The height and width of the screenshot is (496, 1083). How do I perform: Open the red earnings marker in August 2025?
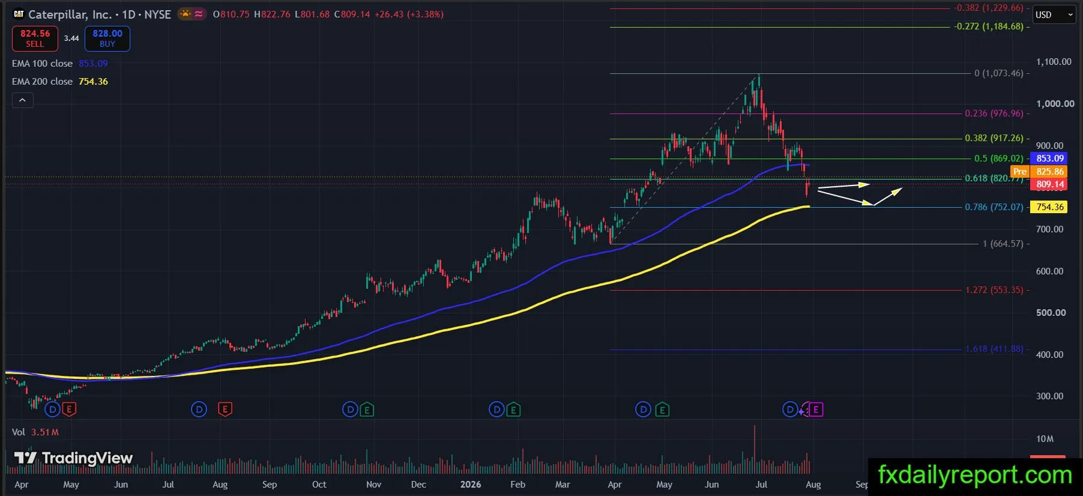(x=225, y=410)
